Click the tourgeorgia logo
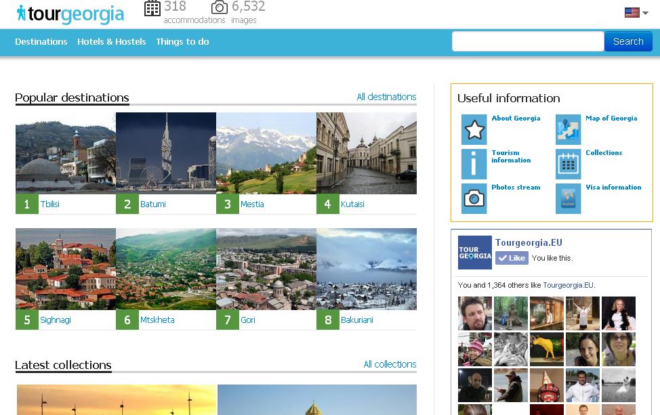 coord(70,14)
